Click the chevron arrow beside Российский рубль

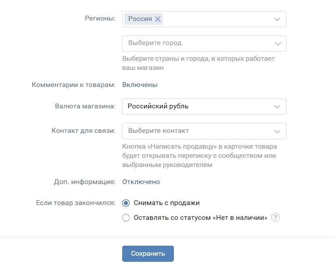pos(277,107)
